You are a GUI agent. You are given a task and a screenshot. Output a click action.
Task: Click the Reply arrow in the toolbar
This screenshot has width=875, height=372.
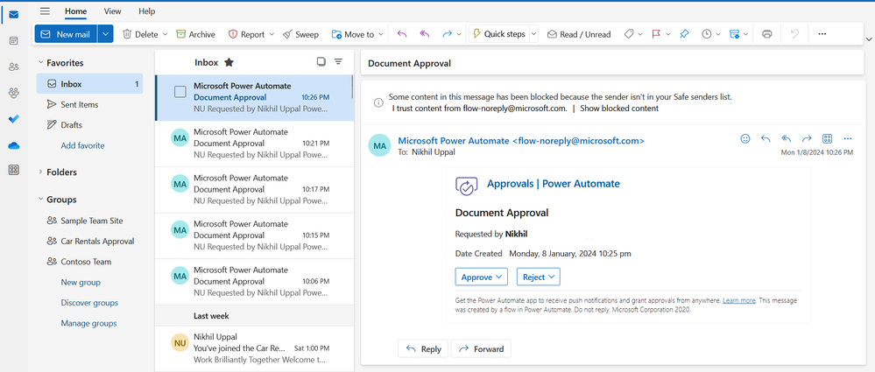[402, 34]
